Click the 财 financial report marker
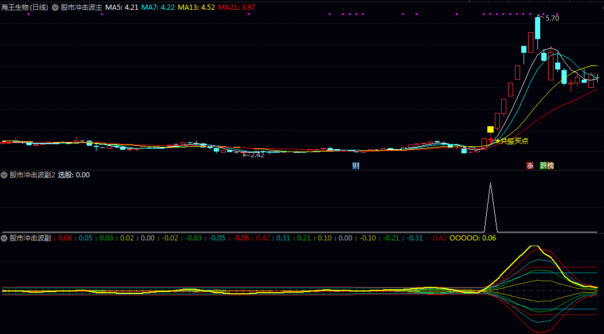604x334 pixels. tap(356, 166)
